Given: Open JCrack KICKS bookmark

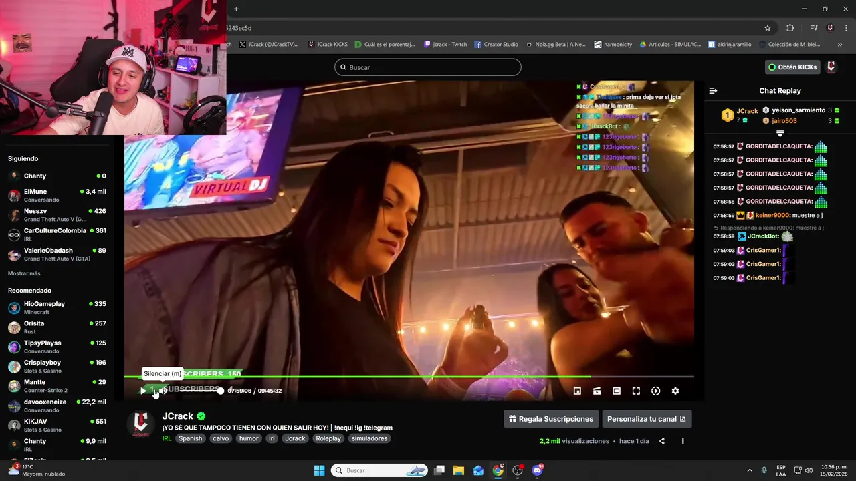Looking at the screenshot, I should pyautogui.click(x=329, y=45).
